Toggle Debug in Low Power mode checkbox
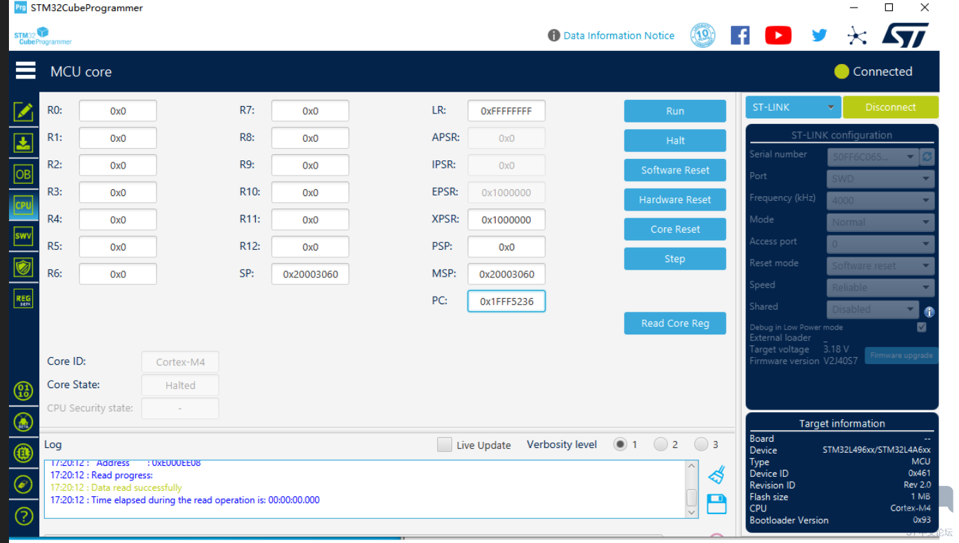The width and height of the screenshot is (959, 543). 922,327
